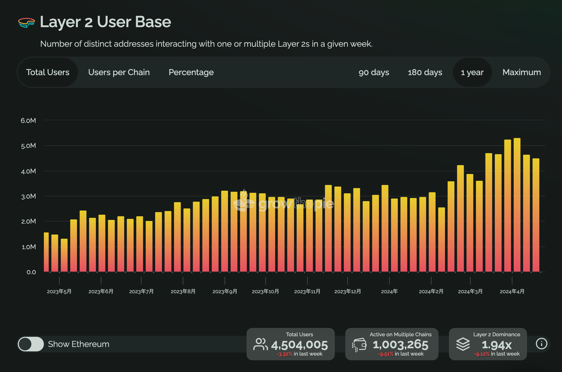Select the 180 days timespan
Image resolution: width=562 pixels, height=372 pixels.
[x=425, y=72]
